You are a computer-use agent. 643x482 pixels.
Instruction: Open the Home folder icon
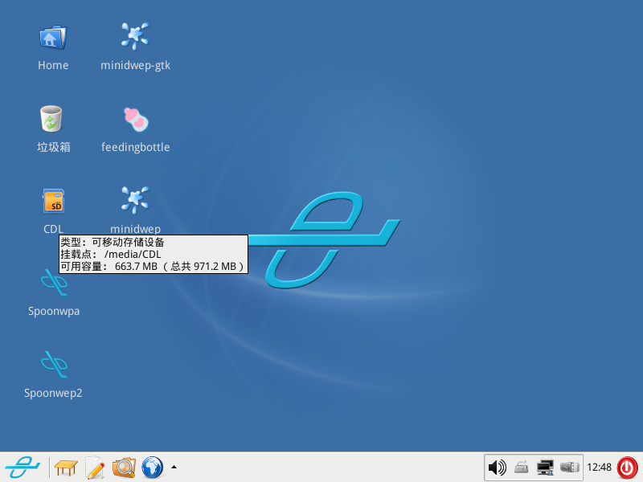pyautogui.click(x=53, y=37)
